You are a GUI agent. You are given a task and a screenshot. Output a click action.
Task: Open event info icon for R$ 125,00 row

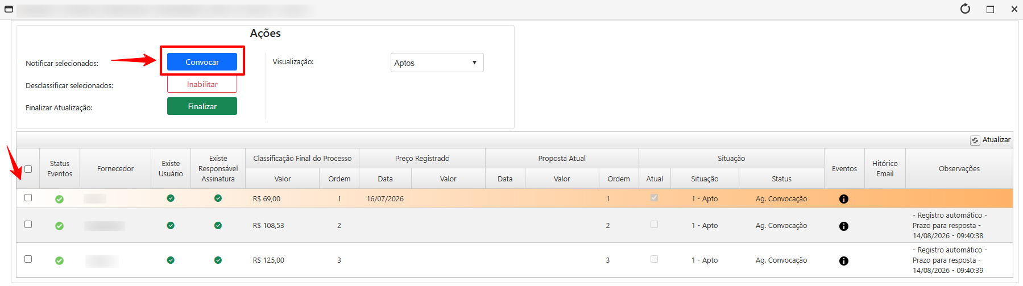coord(844,261)
